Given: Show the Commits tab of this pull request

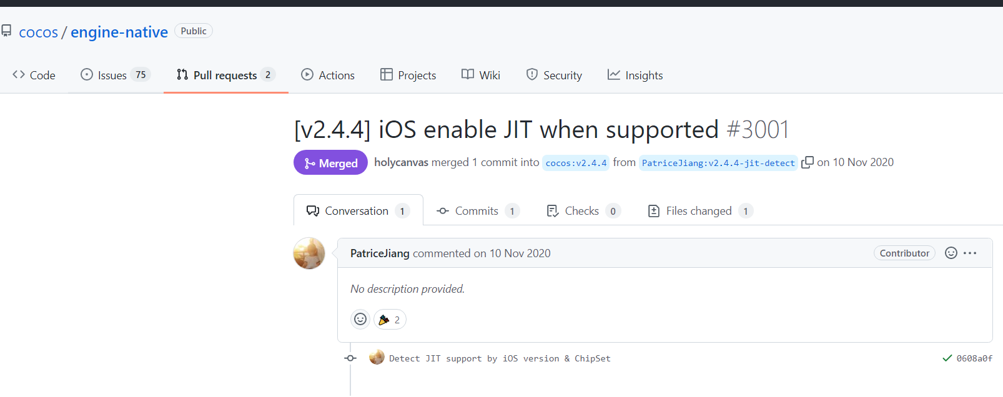Looking at the screenshot, I should (x=477, y=211).
